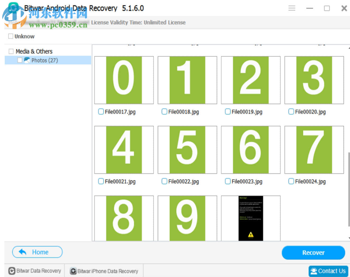Open the Contact Us link

pyautogui.click(x=328, y=270)
